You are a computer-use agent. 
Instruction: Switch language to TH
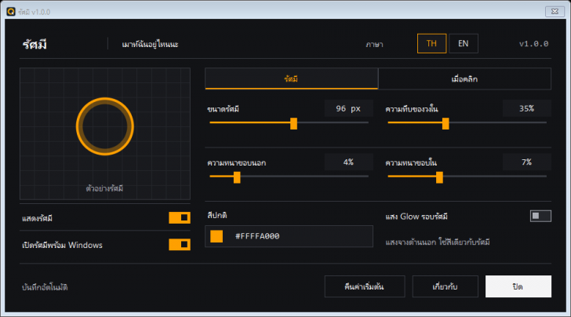[431, 44]
